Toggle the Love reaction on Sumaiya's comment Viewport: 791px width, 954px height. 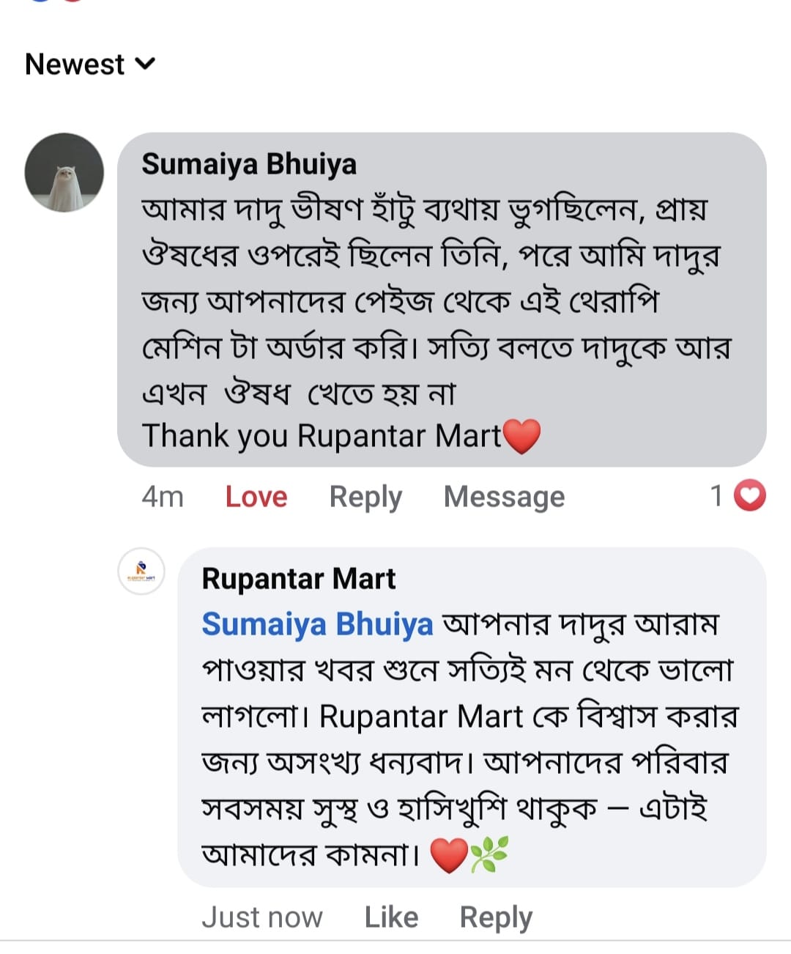pos(256,497)
